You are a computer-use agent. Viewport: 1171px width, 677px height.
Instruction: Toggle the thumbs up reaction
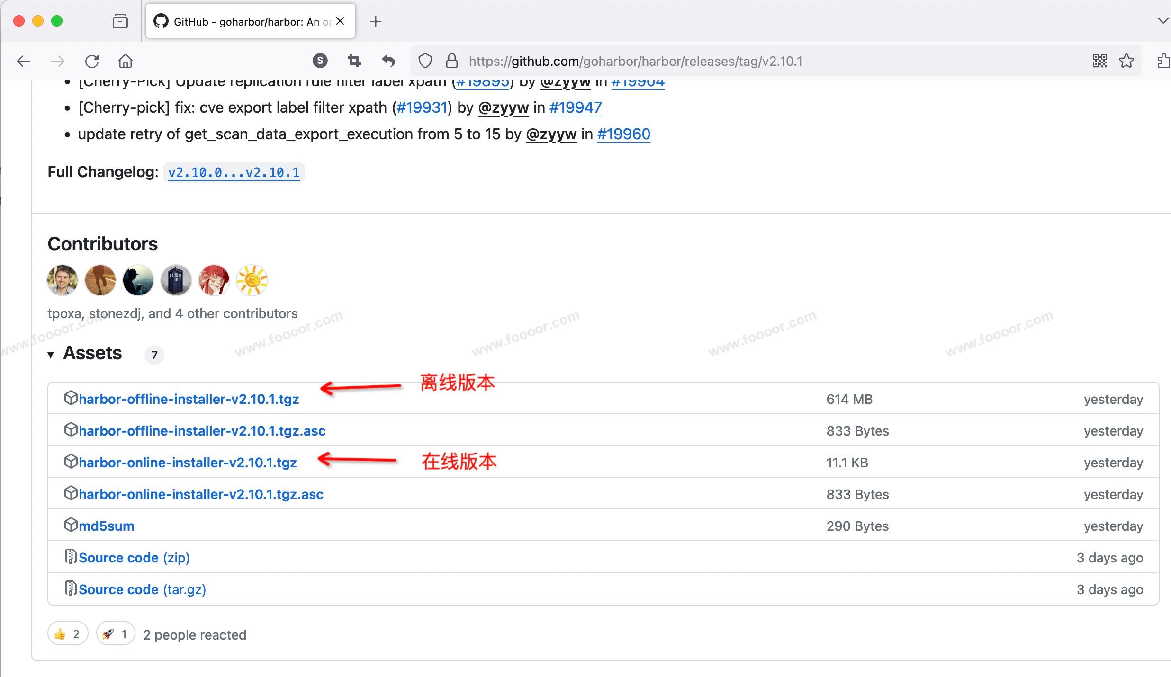[x=68, y=634]
